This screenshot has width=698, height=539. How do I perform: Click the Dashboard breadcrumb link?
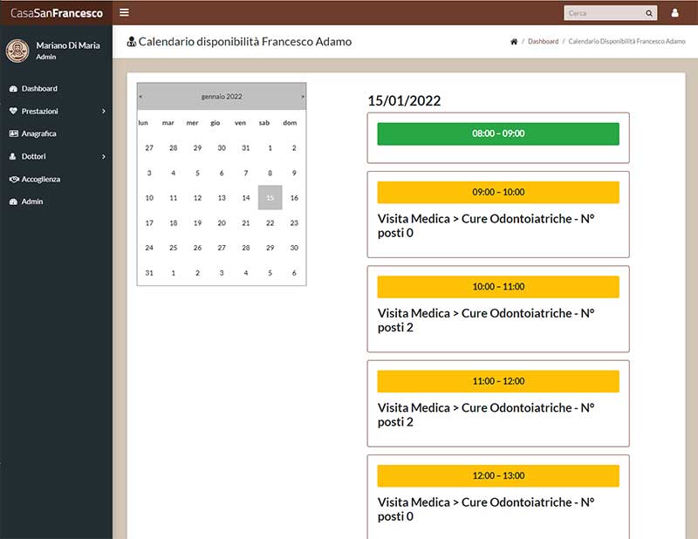coord(543,41)
